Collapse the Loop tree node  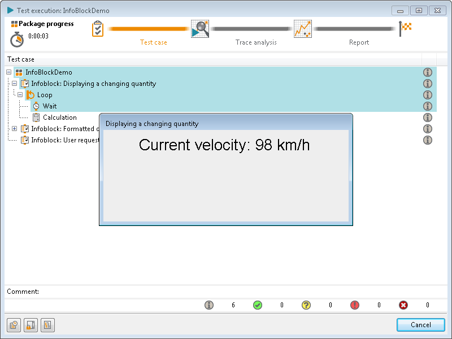click(20, 94)
